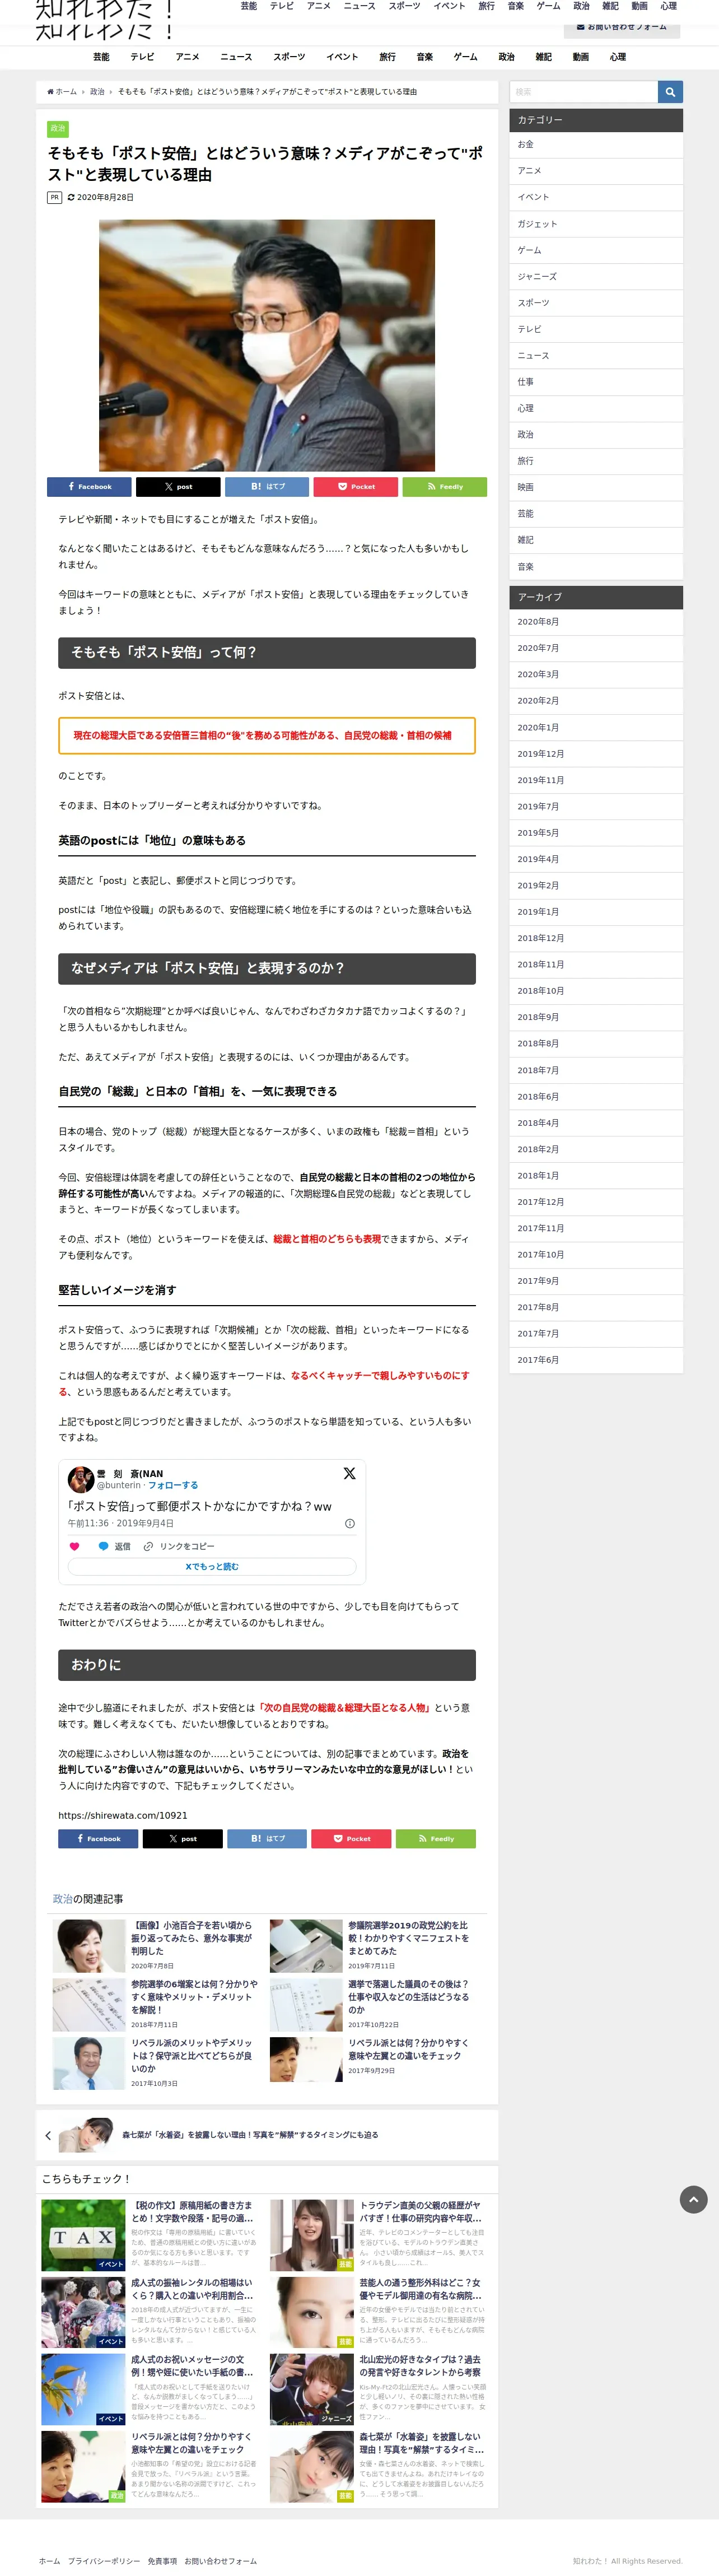Click the envelope お問い合わせフォーム header button

(622, 27)
